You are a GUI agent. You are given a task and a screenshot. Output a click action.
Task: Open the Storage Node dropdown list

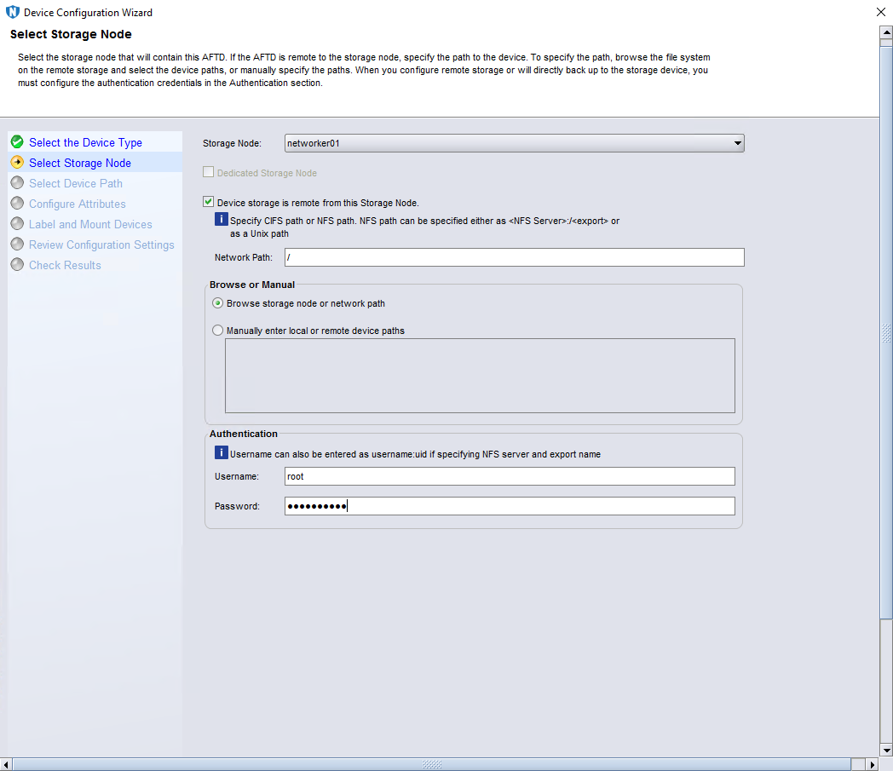tap(737, 143)
